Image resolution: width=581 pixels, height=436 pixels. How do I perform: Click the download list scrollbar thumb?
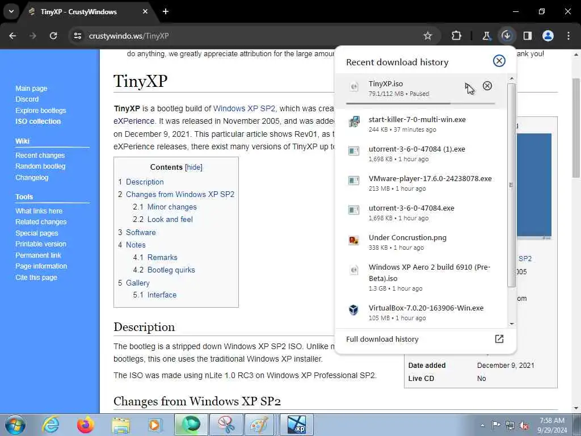click(511, 185)
